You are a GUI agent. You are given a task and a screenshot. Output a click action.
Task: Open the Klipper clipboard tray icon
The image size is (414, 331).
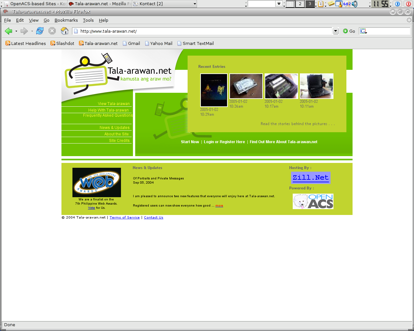[321, 4]
